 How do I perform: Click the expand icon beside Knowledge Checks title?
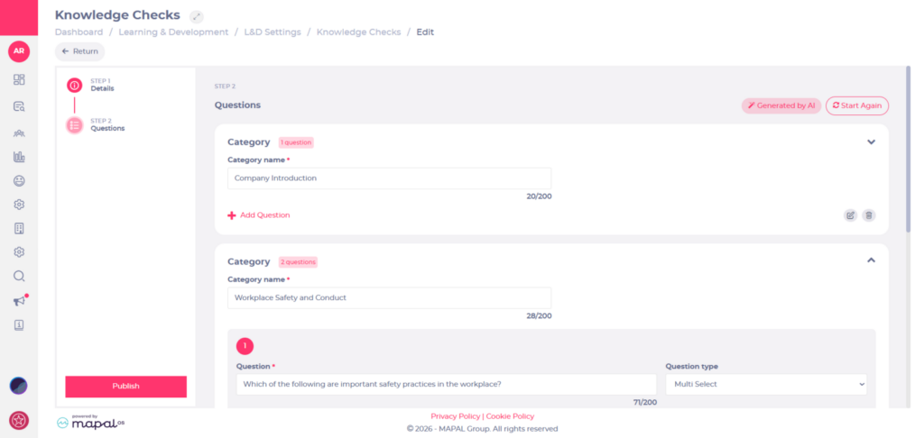[x=197, y=16]
